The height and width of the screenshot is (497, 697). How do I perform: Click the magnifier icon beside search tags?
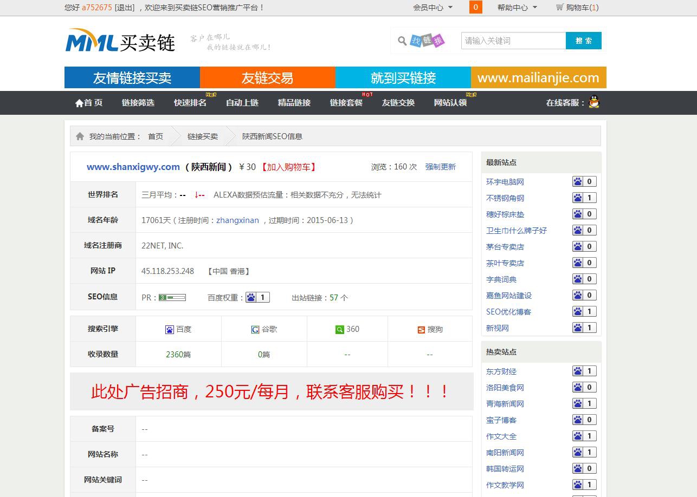pos(402,41)
